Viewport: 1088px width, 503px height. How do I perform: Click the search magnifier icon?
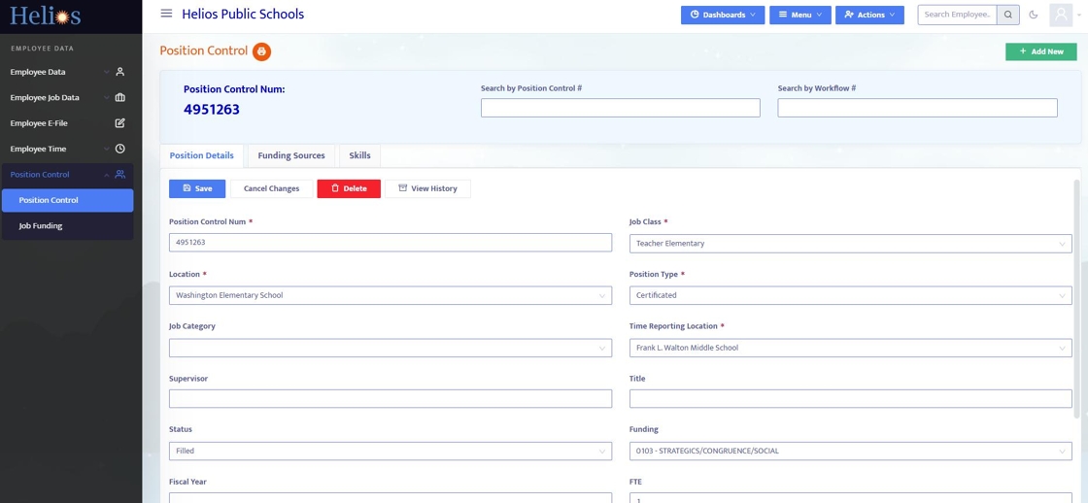(x=1008, y=15)
